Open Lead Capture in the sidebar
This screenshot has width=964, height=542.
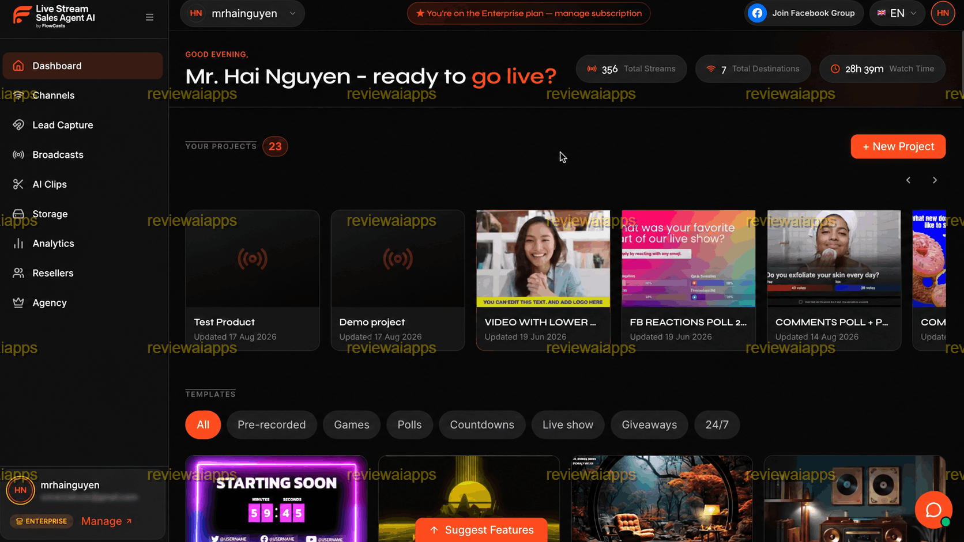[83, 125]
